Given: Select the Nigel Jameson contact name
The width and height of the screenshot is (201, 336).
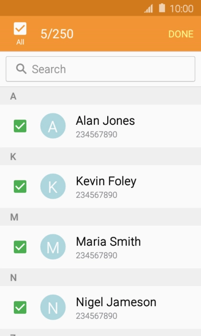Looking at the screenshot, I should [x=116, y=302].
